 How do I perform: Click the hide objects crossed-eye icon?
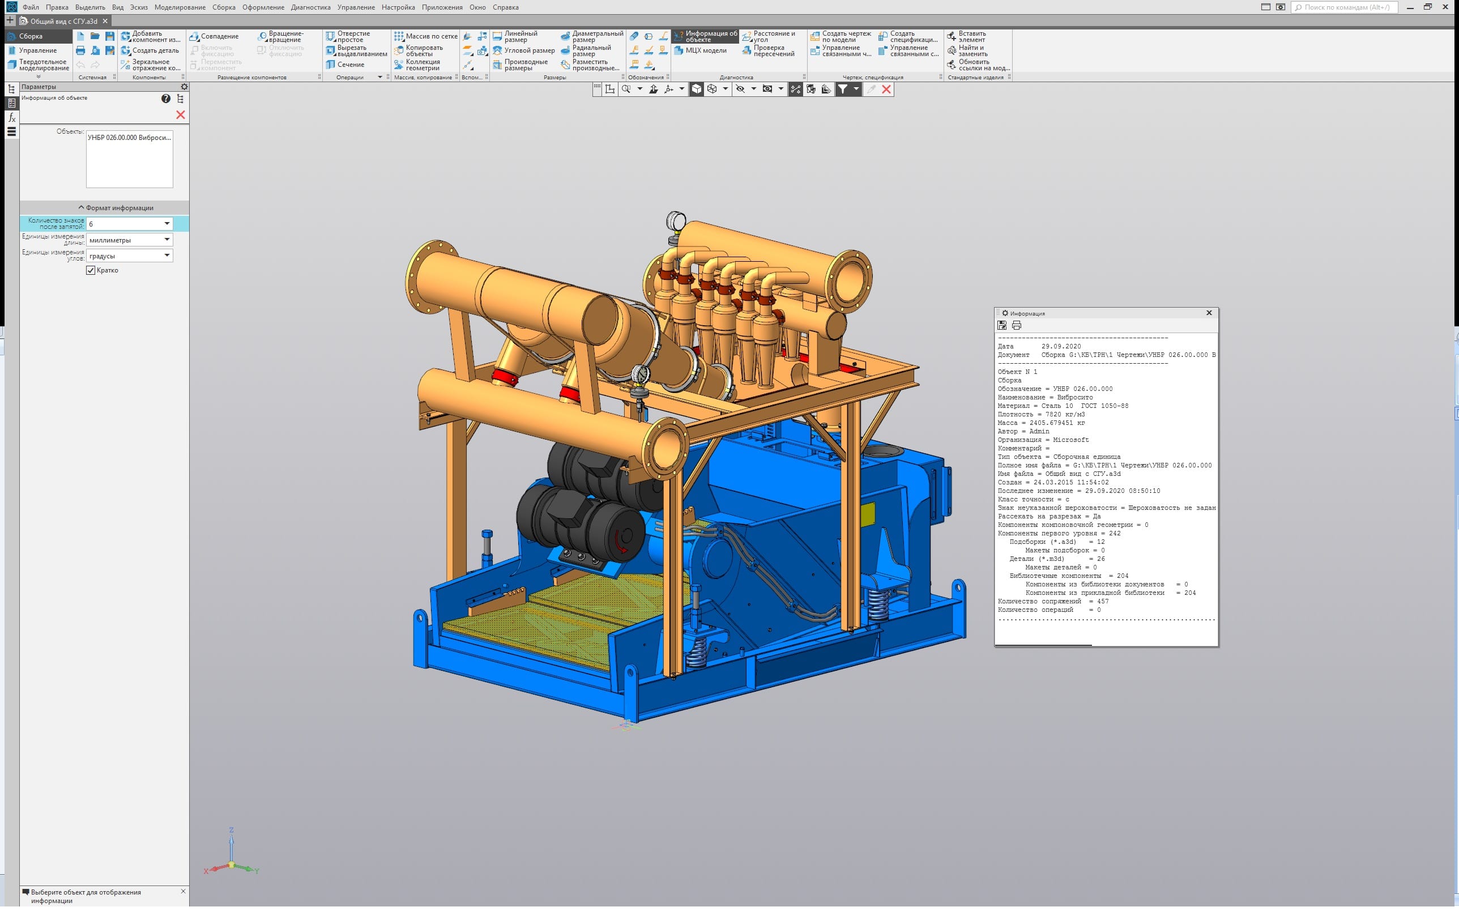point(740,89)
